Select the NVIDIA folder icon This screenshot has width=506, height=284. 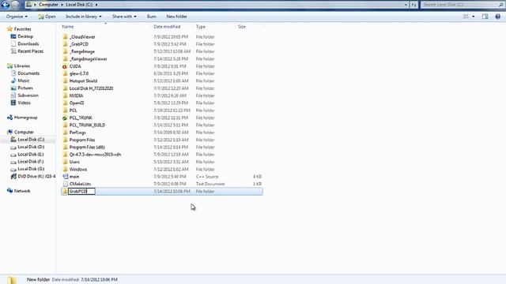(65, 95)
